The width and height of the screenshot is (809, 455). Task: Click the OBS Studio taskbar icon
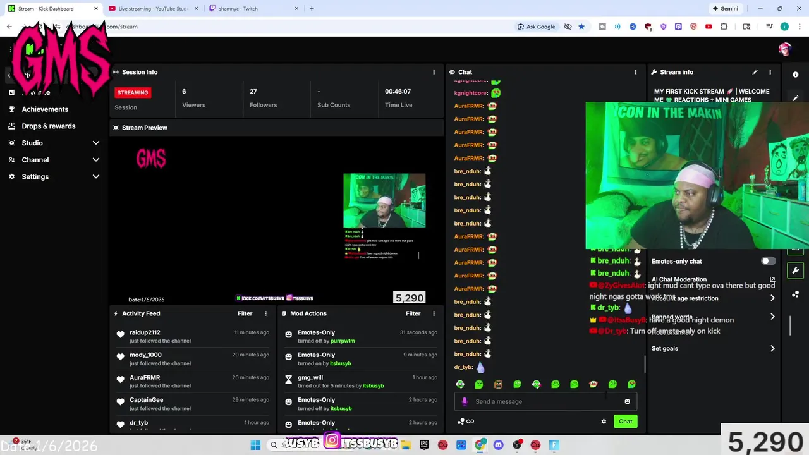[x=517, y=445]
